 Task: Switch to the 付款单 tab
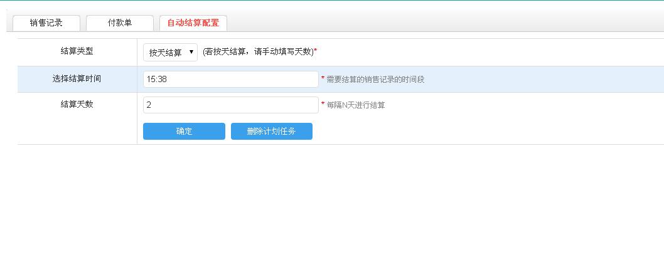click(119, 23)
